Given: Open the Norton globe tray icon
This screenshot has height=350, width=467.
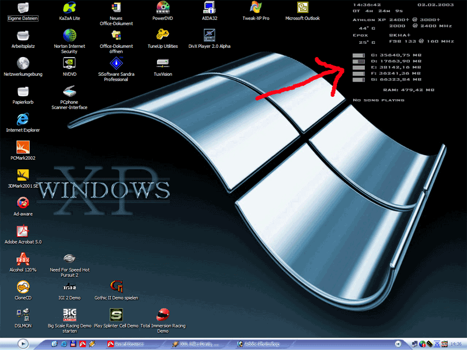Looking at the screenshot, I should (422, 344).
